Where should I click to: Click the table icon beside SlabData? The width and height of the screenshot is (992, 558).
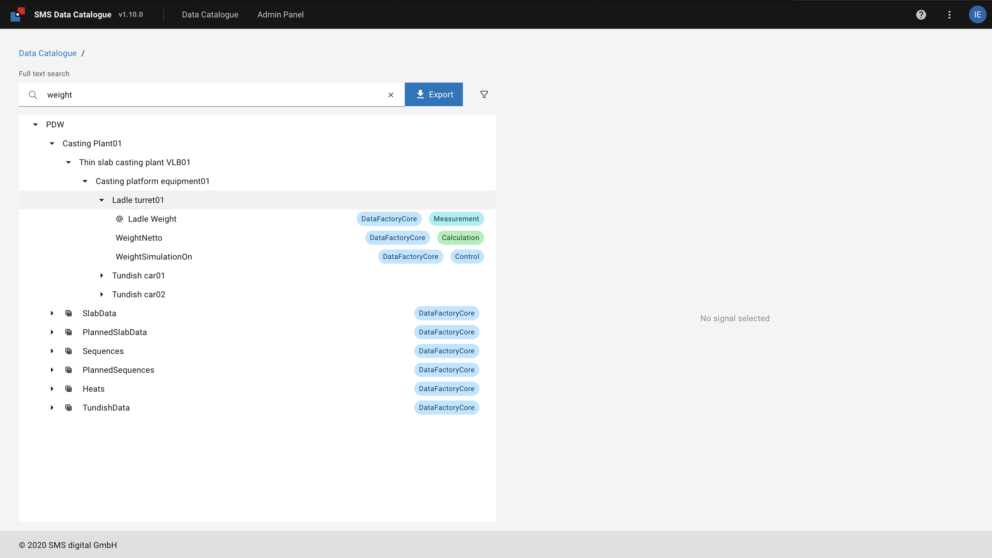68,314
